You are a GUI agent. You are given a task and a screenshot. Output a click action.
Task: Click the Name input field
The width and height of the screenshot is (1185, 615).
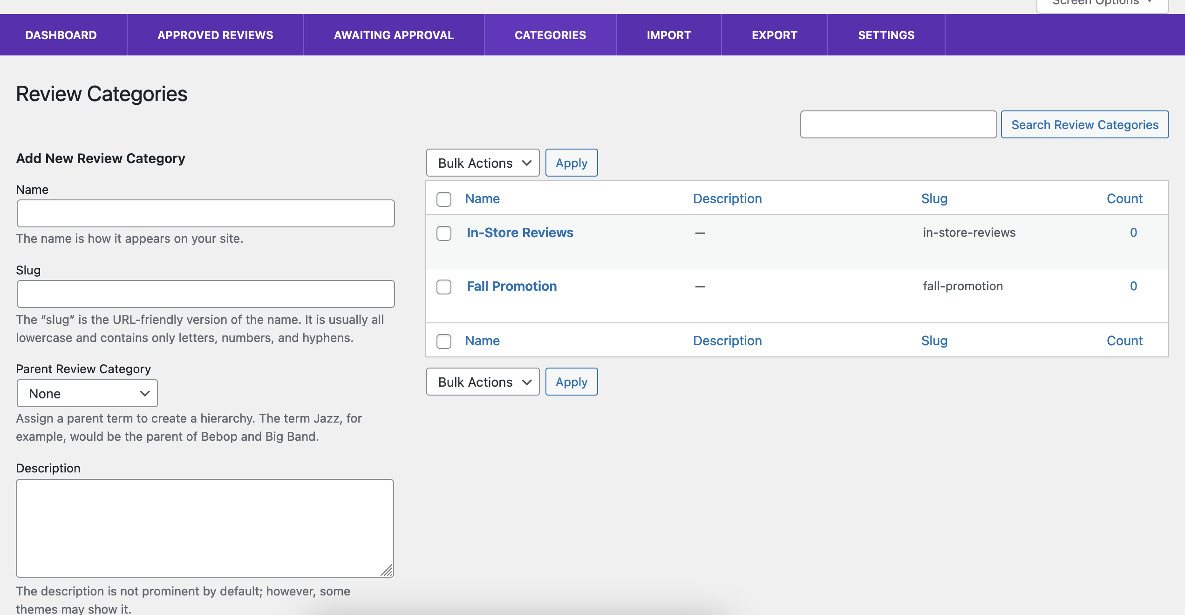click(205, 213)
